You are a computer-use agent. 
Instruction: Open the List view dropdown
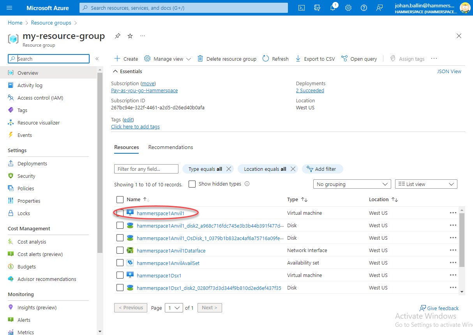pos(426,184)
